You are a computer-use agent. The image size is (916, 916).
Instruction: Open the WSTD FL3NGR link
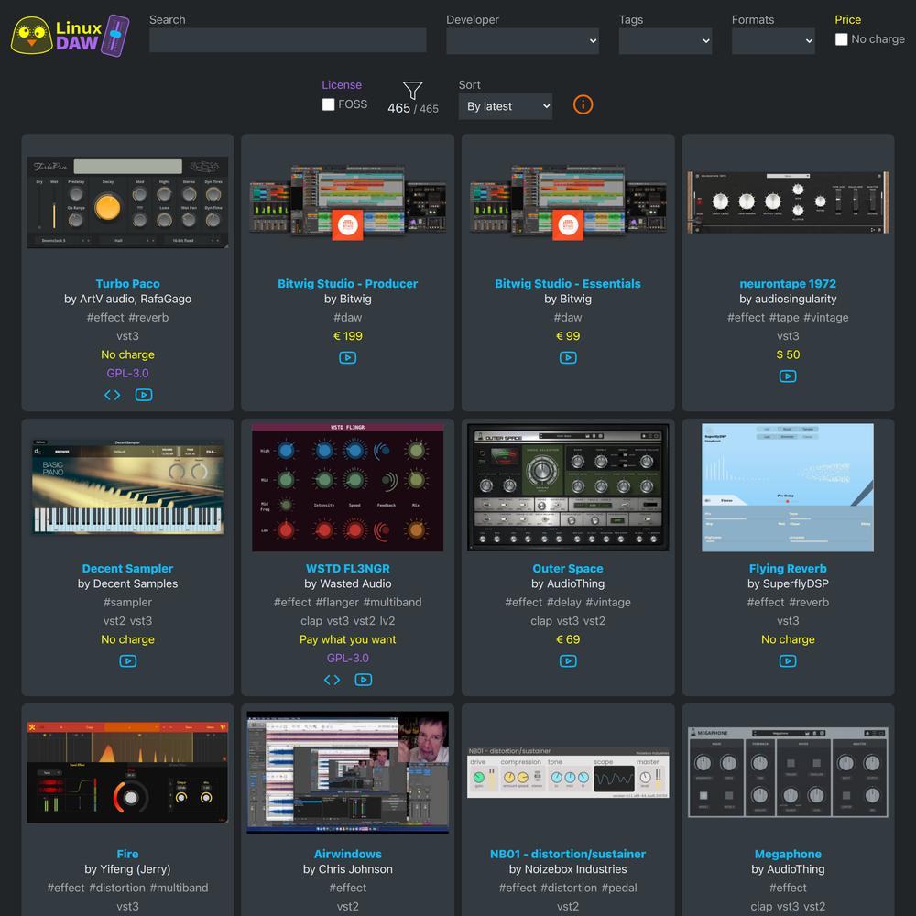point(347,569)
